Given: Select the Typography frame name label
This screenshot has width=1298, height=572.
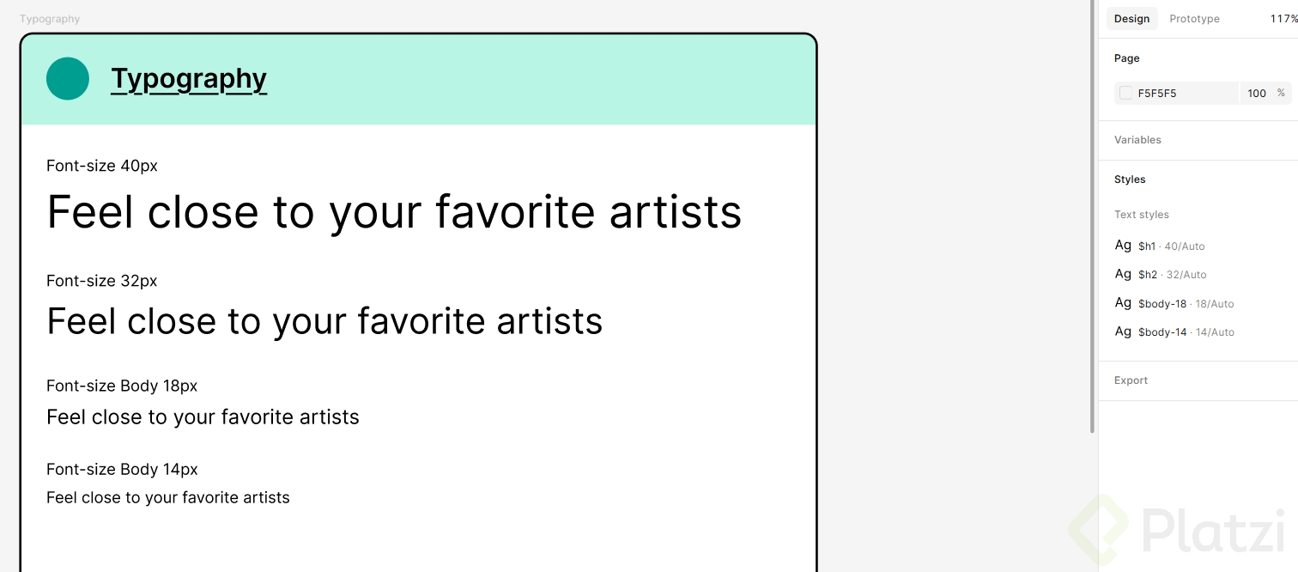Looking at the screenshot, I should coord(50,19).
